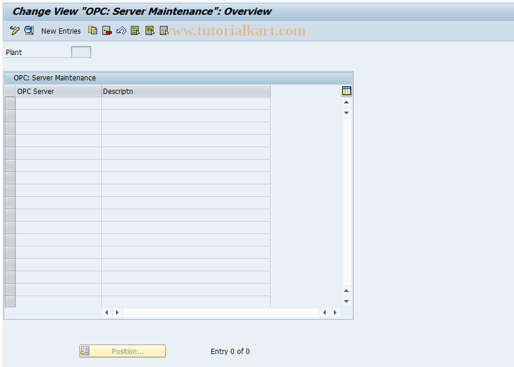Screen dimensions: 514x367
Task: Click 'Entry 0 of 0' text
Action: 230,351
